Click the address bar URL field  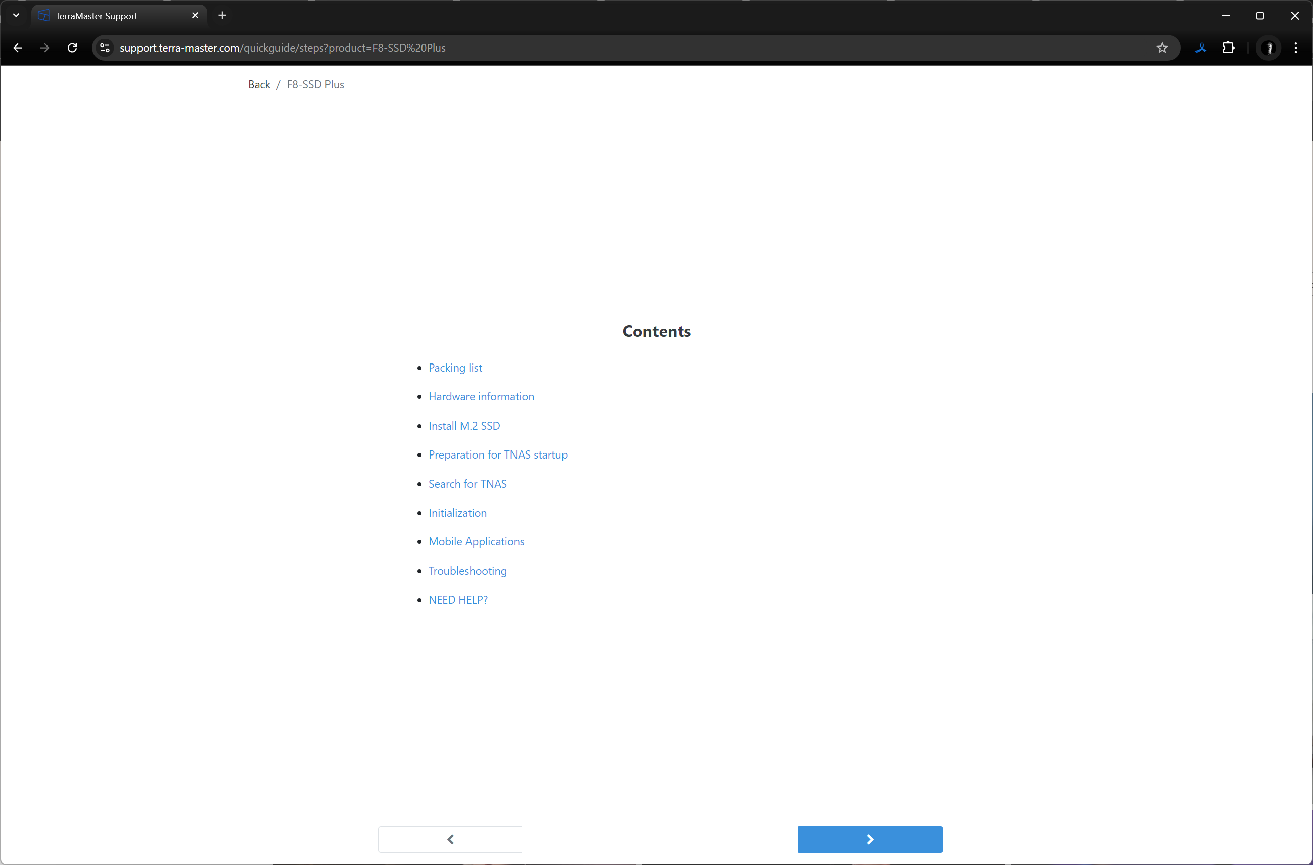607,48
